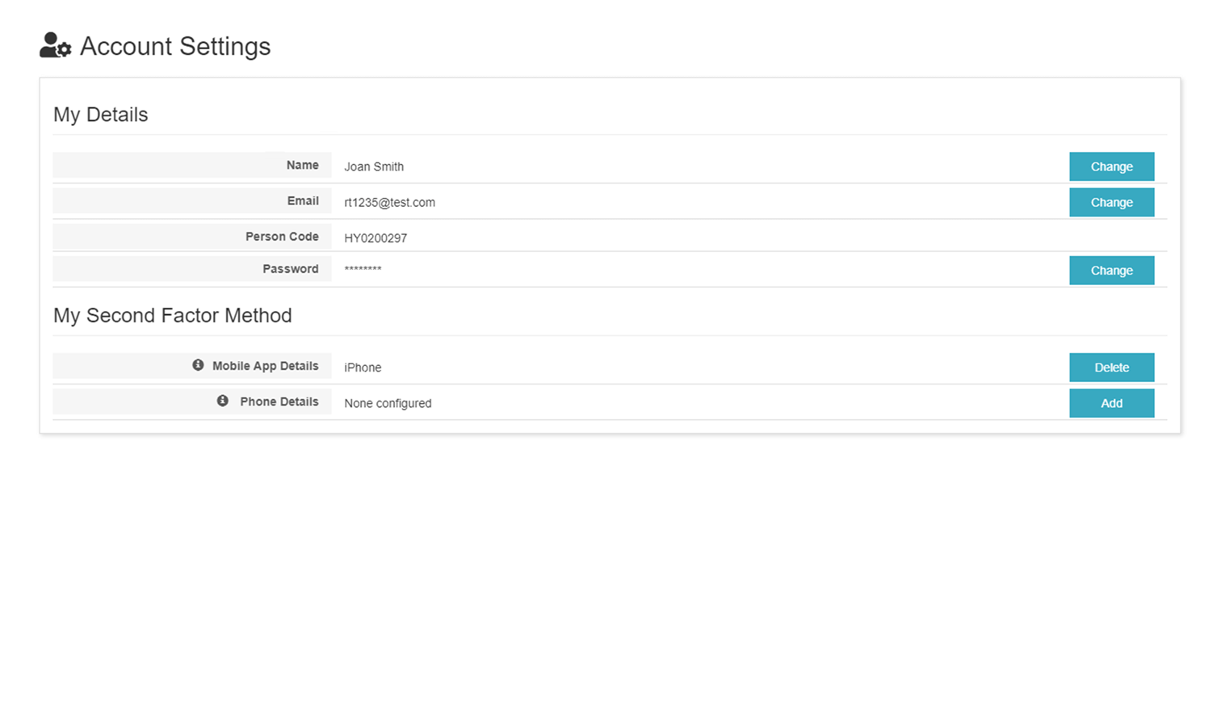1221x727 pixels.
Task: Click the Account Settings user-gear icon
Action: (x=55, y=45)
